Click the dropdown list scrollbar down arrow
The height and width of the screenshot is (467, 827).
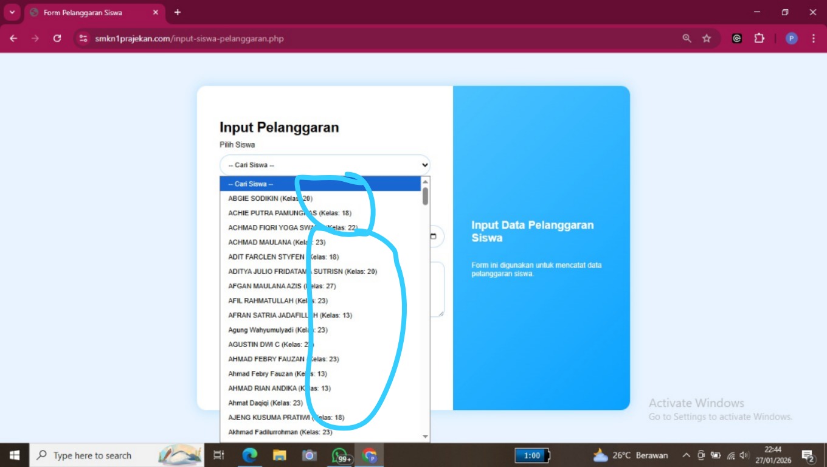click(x=425, y=436)
